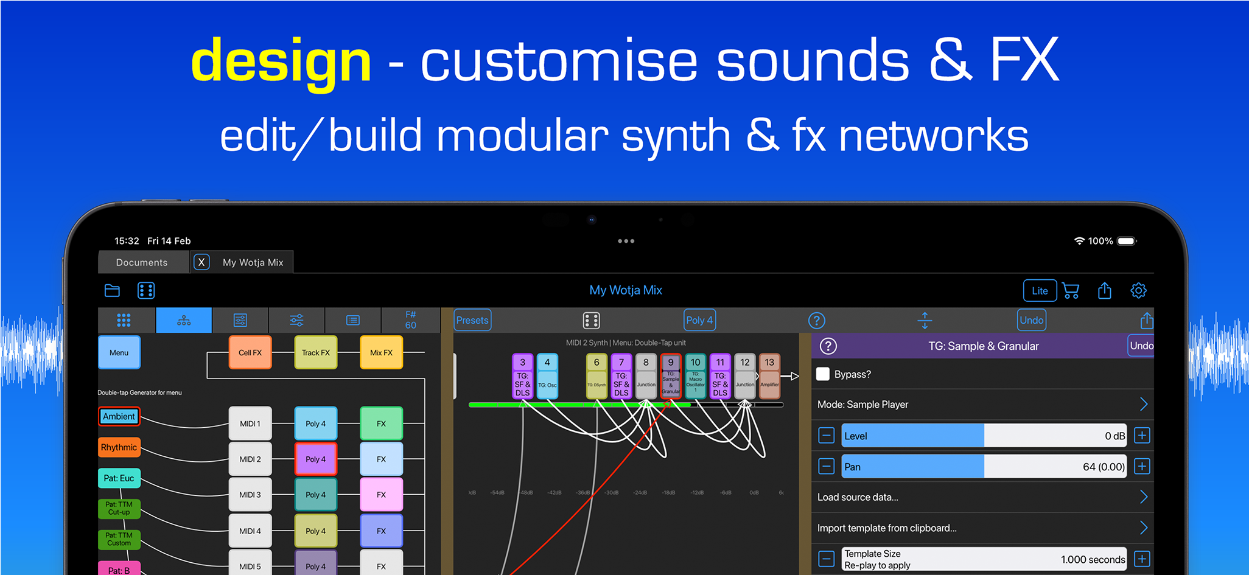
Task: Expand the Mode: Sample Player option
Action: [982, 405]
